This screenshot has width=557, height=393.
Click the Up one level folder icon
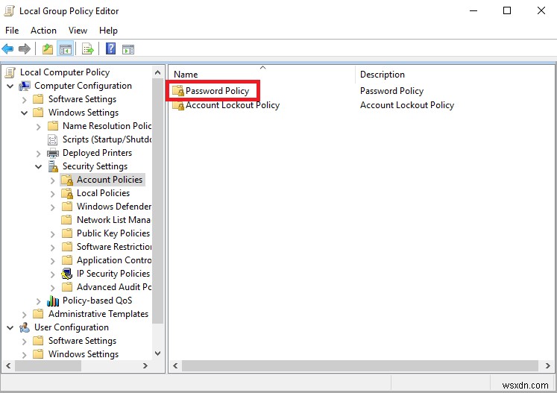48,48
